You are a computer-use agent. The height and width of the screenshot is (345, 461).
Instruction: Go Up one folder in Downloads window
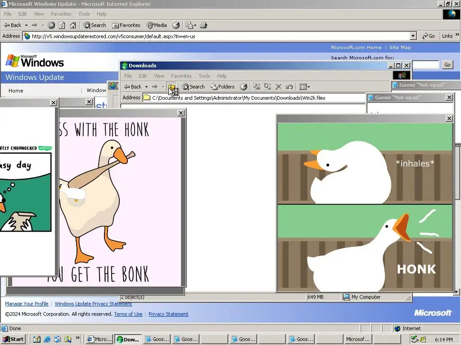[x=172, y=87]
